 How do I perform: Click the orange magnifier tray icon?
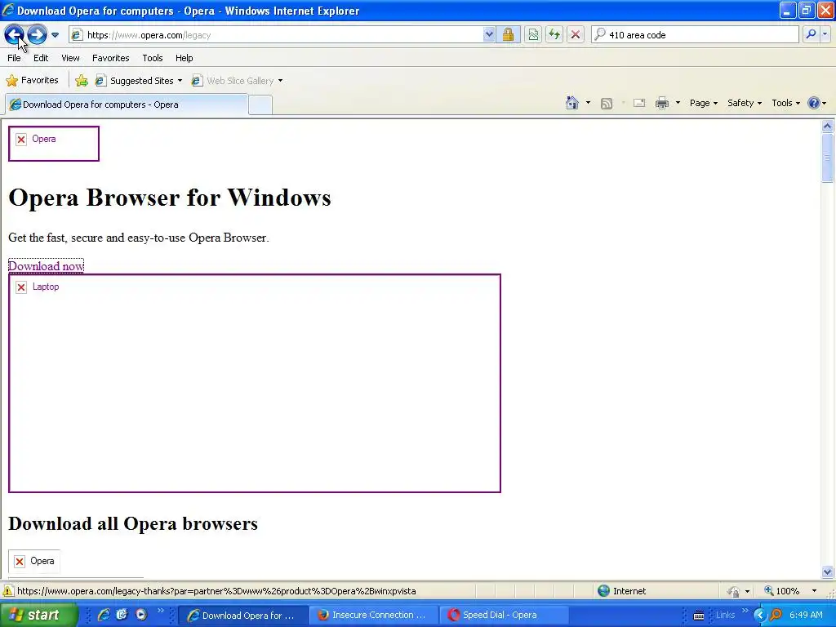click(x=776, y=616)
